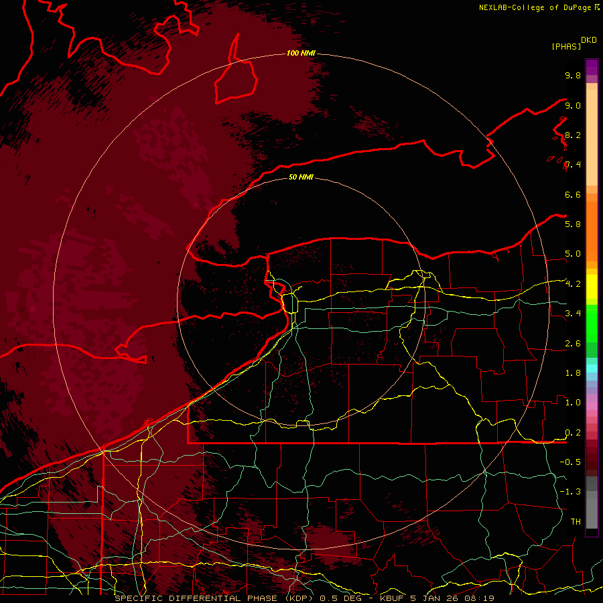603x603 pixels.
Task: Click the 1.0 legend value
Action: pos(573,403)
